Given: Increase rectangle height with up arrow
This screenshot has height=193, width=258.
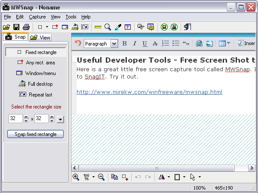Looking at the screenshot, I should click(x=52, y=117).
